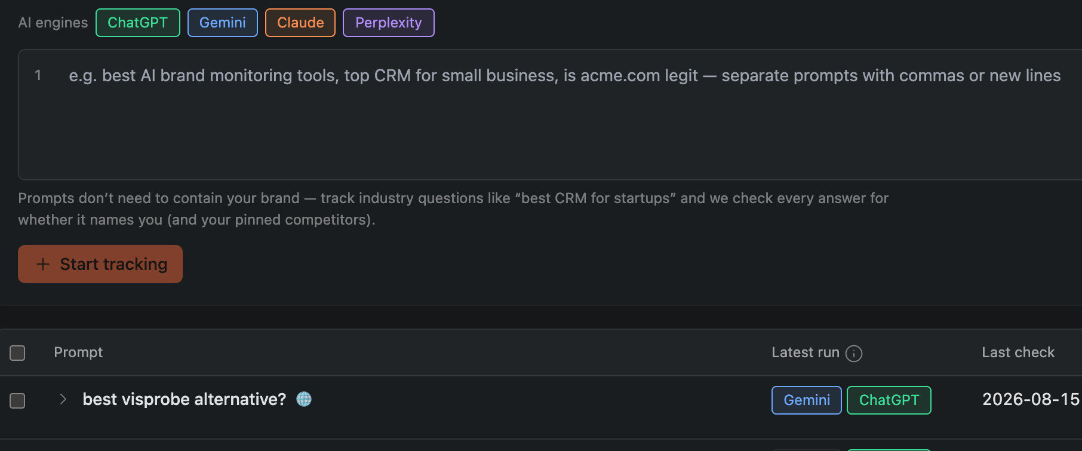This screenshot has width=1082, height=451.
Task: Click the Last check column header
Action: coord(1018,352)
